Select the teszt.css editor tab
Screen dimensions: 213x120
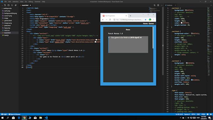point(169,5)
